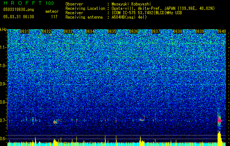Click the 0636 time marker
230x146 pixels.
134,31
